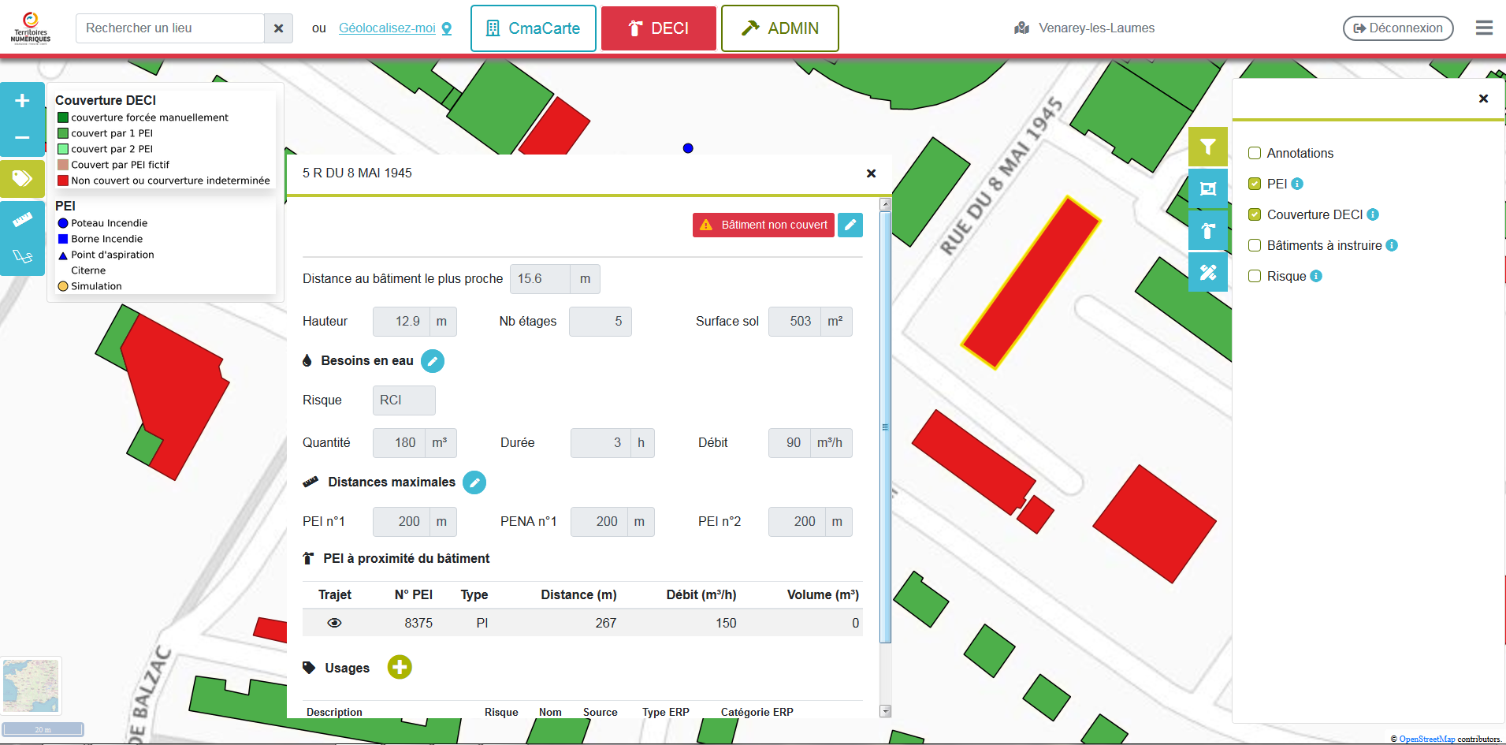1506x745 pixels.
Task: Click the fire hydrant tool icon
Action: coord(1207,230)
